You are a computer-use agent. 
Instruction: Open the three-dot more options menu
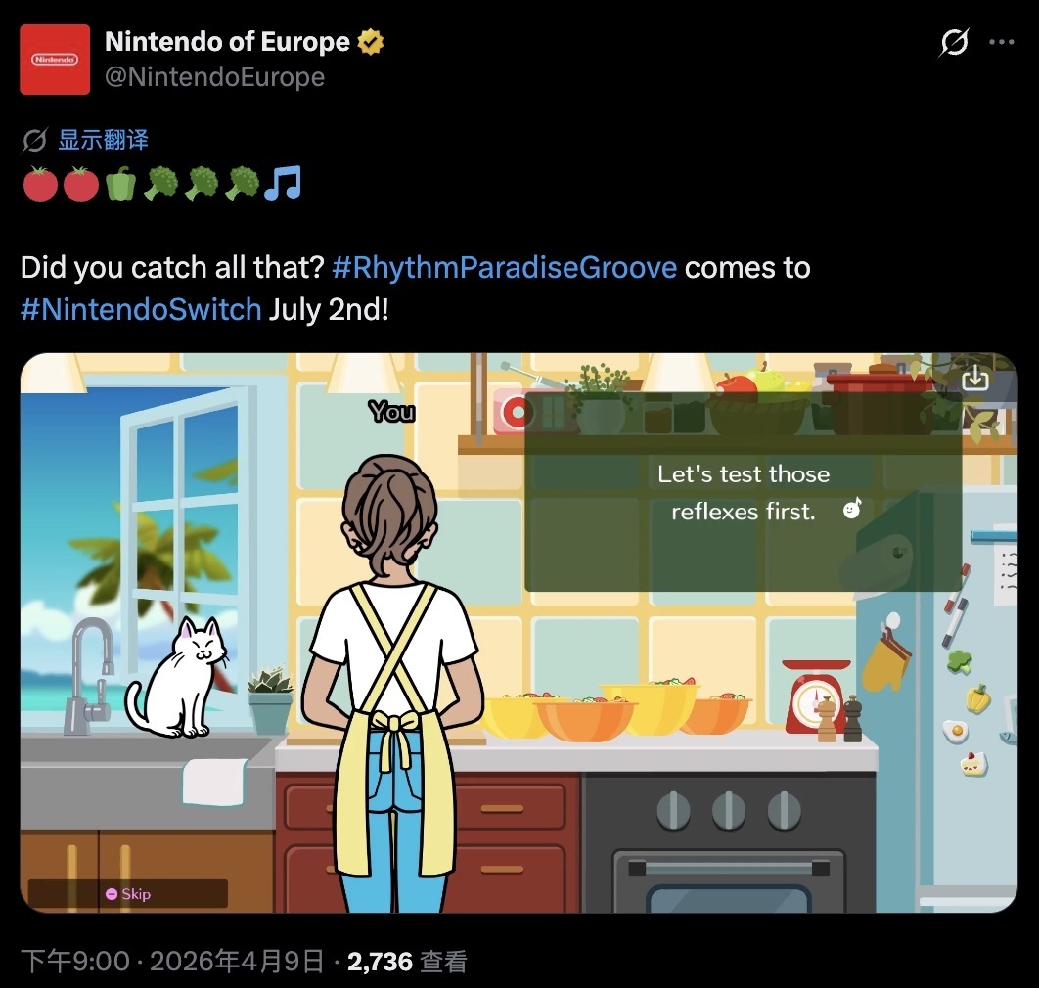click(1001, 42)
